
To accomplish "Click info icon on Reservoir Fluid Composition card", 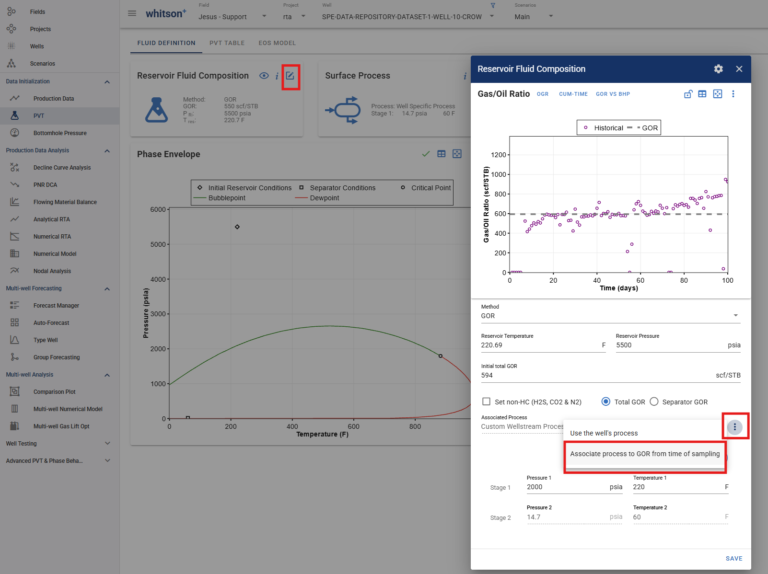I will tap(277, 76).
